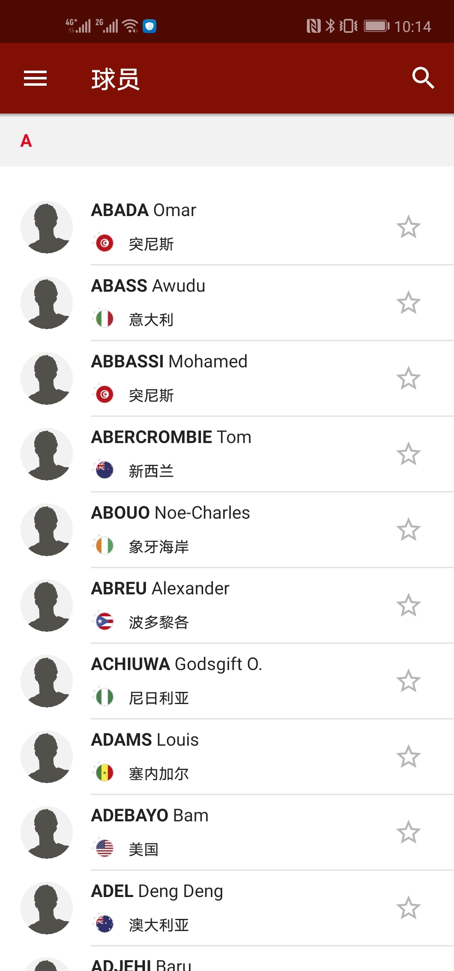Favorite ABADA Omar with star
Screen dimensions: 454x971
[x=408, y=227]
